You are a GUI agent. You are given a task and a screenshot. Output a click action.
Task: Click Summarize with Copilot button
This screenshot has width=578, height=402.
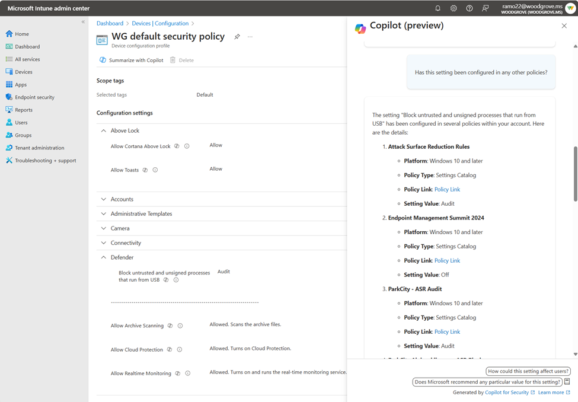click(x=131, y=60)
